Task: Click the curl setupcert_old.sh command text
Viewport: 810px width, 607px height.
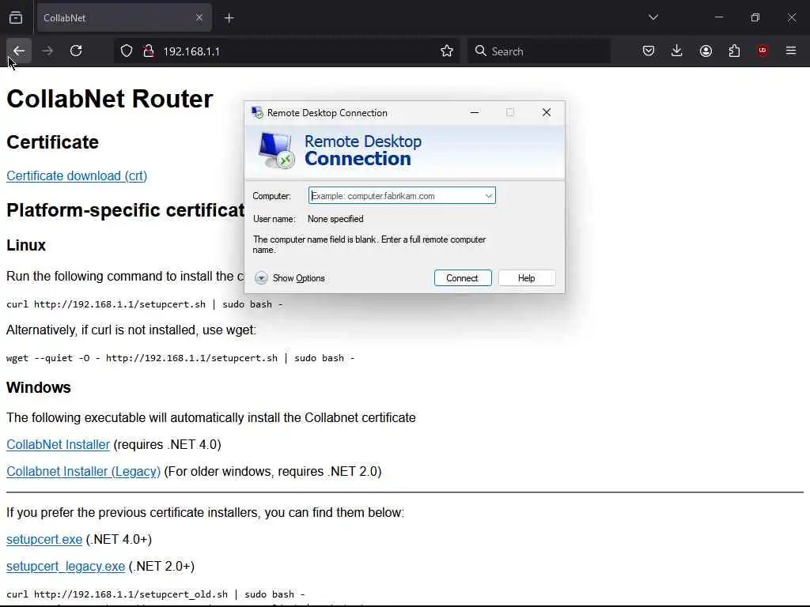Action: (x=156, y=594)
